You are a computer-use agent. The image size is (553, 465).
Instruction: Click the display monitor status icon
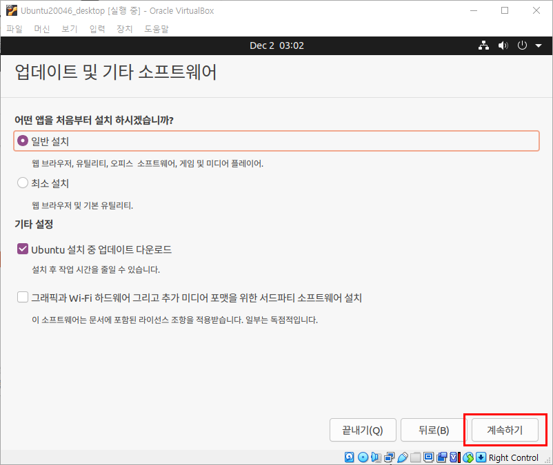pos(428,457)
